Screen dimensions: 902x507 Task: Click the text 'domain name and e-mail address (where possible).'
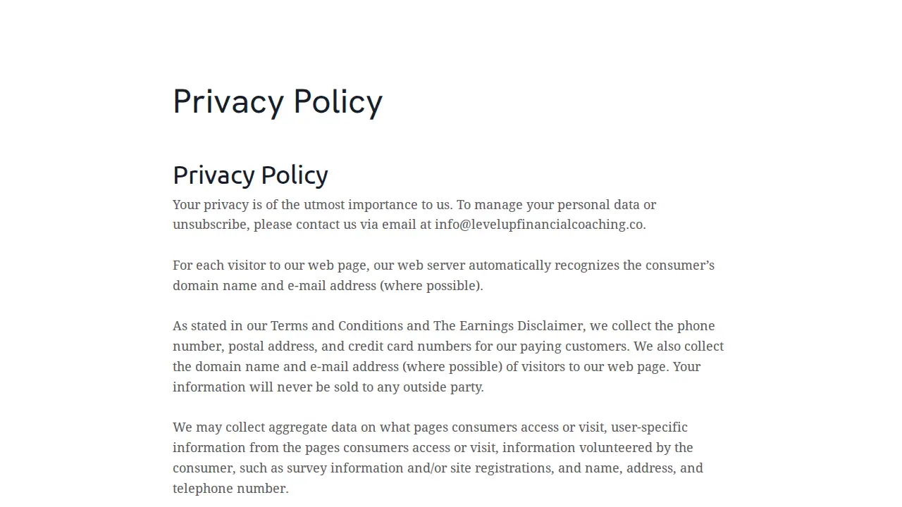328,286
